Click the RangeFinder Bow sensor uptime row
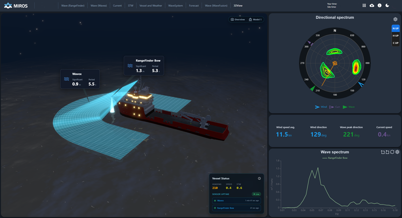 tap(236, 208)
